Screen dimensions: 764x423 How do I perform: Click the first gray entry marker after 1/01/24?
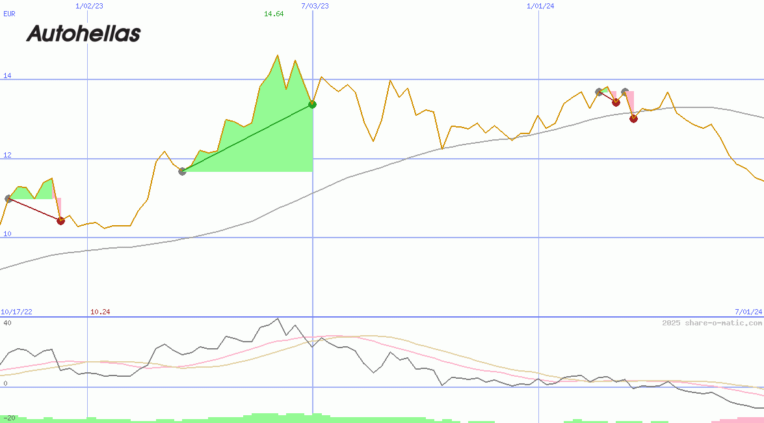pos(599,92)
